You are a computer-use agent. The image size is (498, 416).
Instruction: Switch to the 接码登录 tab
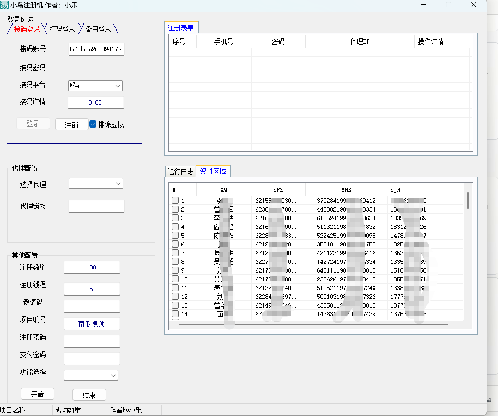(27, 29)
